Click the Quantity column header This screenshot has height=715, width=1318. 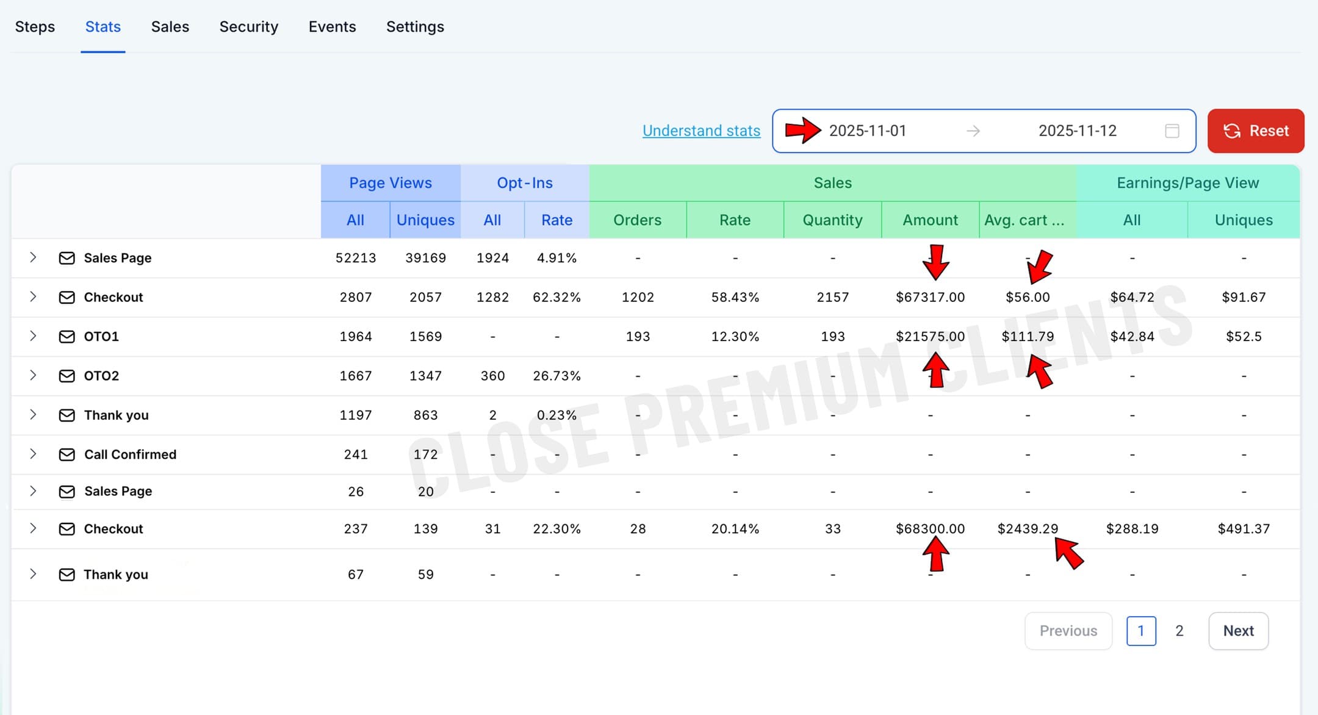(x=833, y=220)
